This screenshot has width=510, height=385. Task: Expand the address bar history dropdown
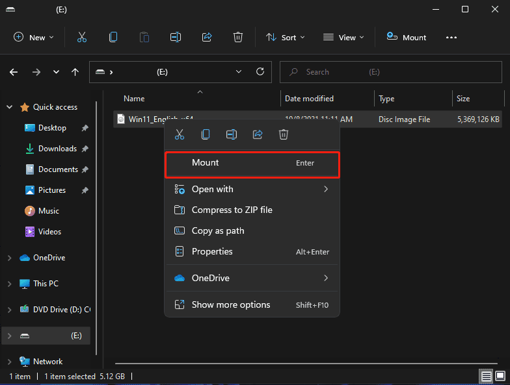(239, 71)
